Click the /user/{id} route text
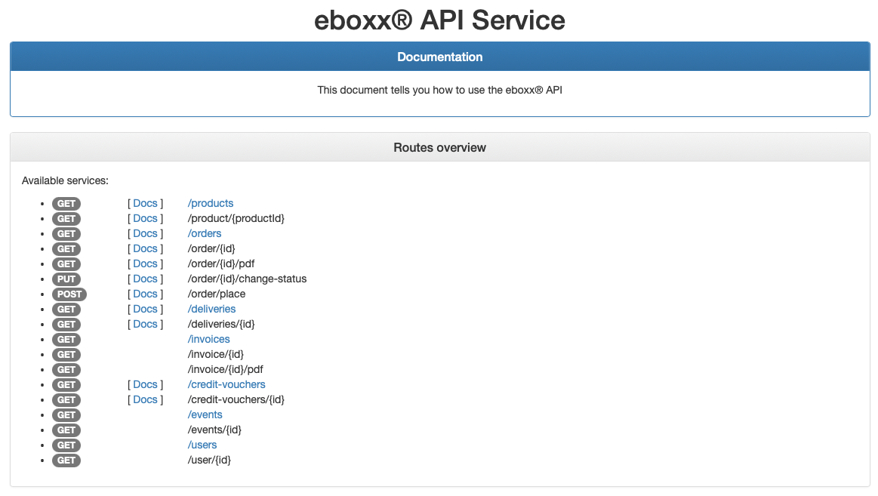Screen dimensions: 878x496 coord(209,461)
